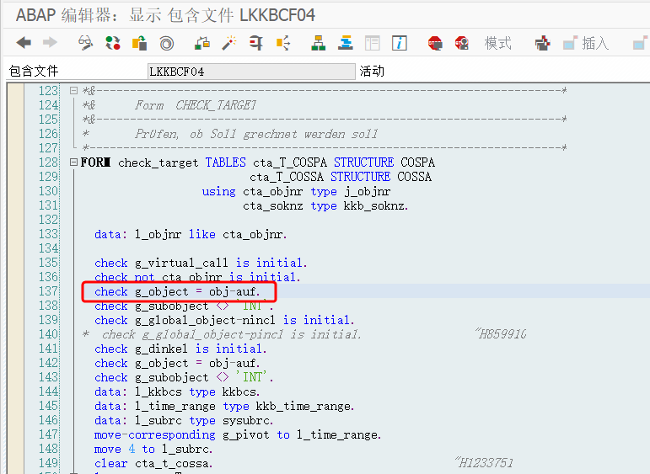Image resolution: width=650 pixels, height=474 pixels.
Task: Click the FORM keyword on line 128
Action: [96, 162]
